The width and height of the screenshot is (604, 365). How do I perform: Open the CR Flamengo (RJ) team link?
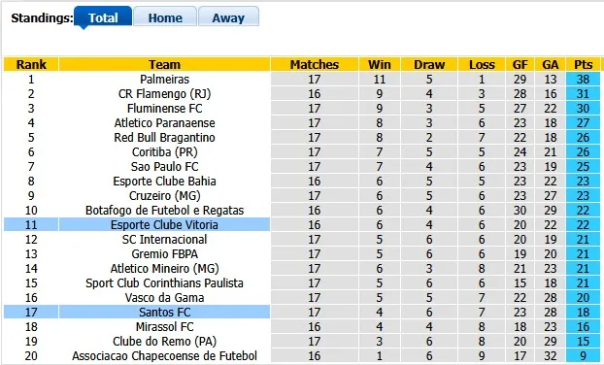pyautogui.click(x=164, y=94)
